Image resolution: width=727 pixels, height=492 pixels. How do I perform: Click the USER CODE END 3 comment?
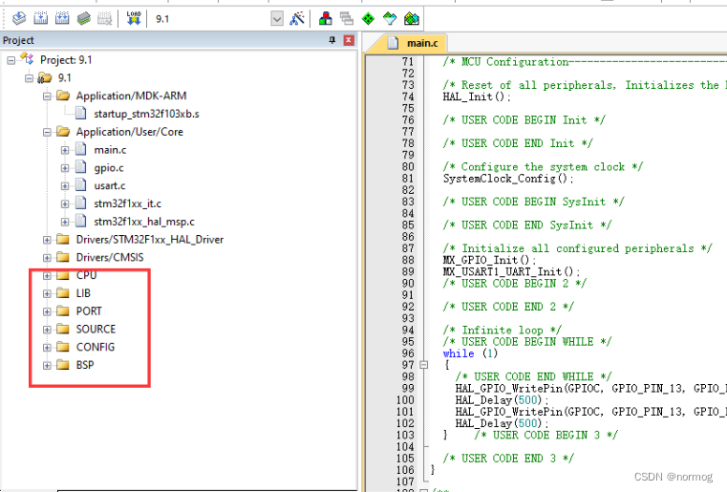click(x=508, y=459)
